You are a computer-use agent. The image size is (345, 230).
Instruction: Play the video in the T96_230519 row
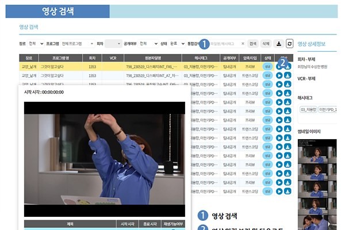tap(279, 85)
